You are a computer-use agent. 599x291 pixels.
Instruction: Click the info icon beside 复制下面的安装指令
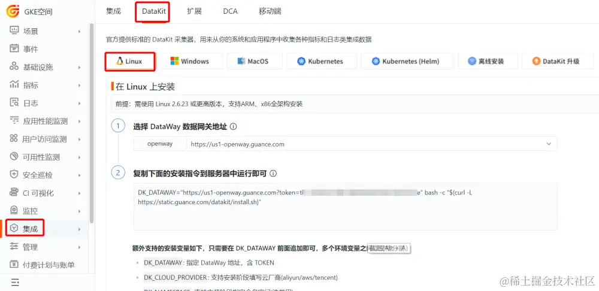(x=273, y=174)
